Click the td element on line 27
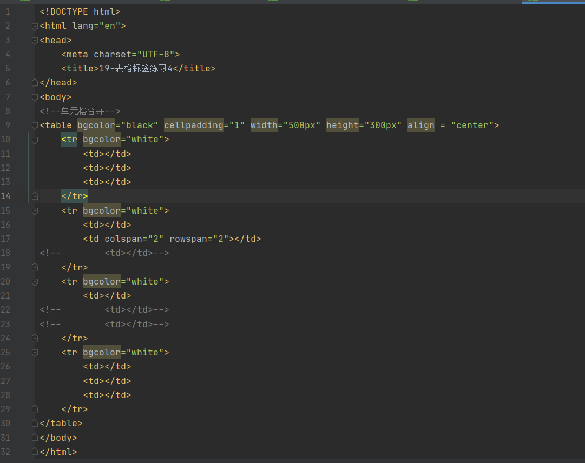The image size is (585, 463). [107, 381]
